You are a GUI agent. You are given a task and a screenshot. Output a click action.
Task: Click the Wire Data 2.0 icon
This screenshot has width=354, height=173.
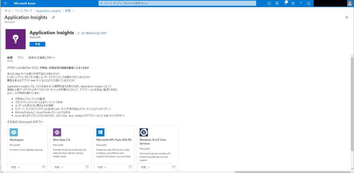click(x=57, y=132)
